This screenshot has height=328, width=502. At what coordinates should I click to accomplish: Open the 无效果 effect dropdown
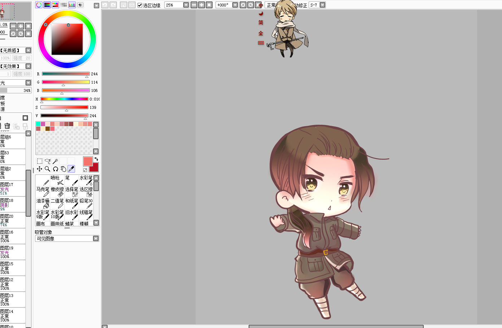(x=28, y=66)
